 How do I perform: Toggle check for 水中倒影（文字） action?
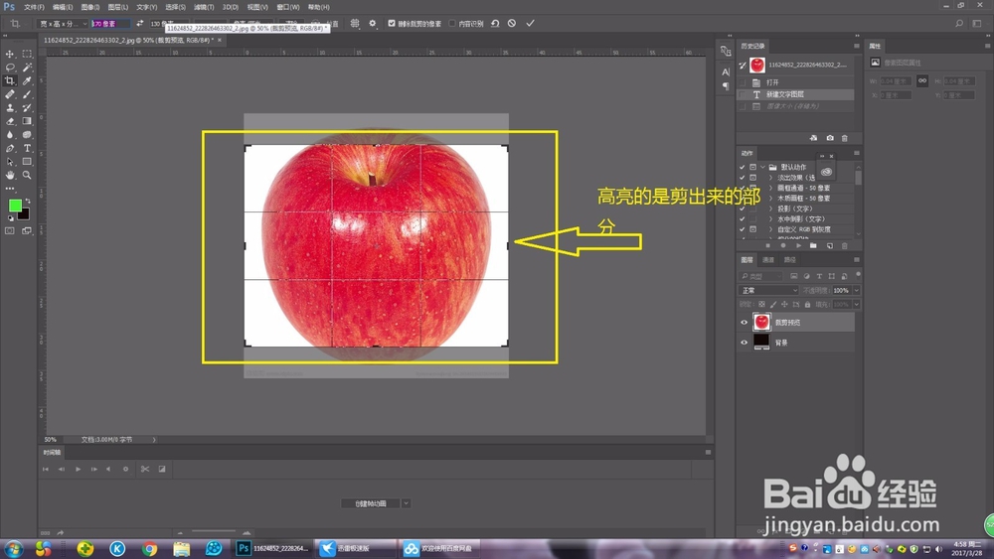click(x=743, y=219)
